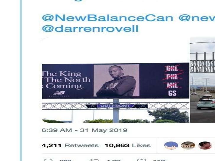
Task: Open the Kawhi billboard photo
Action: click(x=115, y=93)
